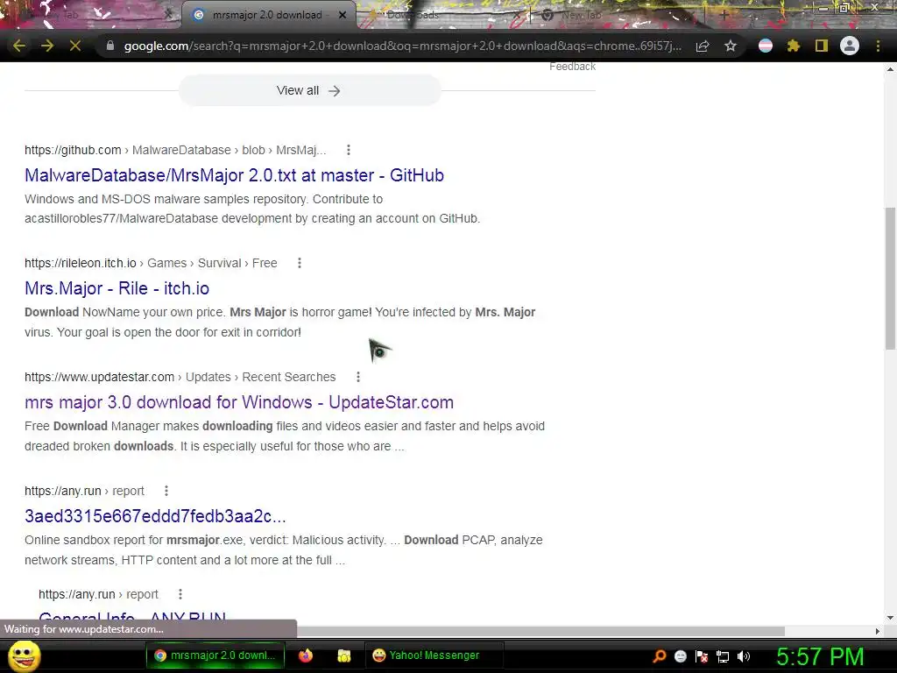Click the https://rileleon.itch.io URL breadcrumb
The width and height of the screenshot is (897, 673).
(80, 263)
